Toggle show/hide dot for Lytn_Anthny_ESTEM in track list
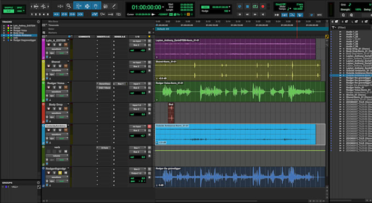The height and width of the screenshot is (203, 372). click(x=4, y=26)
